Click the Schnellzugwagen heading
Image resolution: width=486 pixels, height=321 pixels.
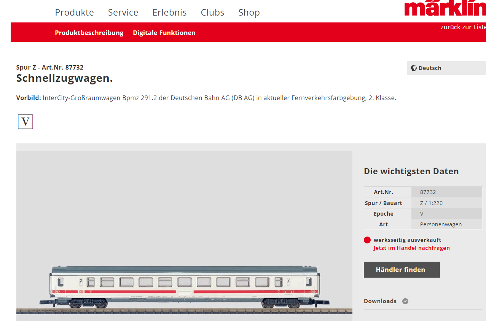(64, 78)
